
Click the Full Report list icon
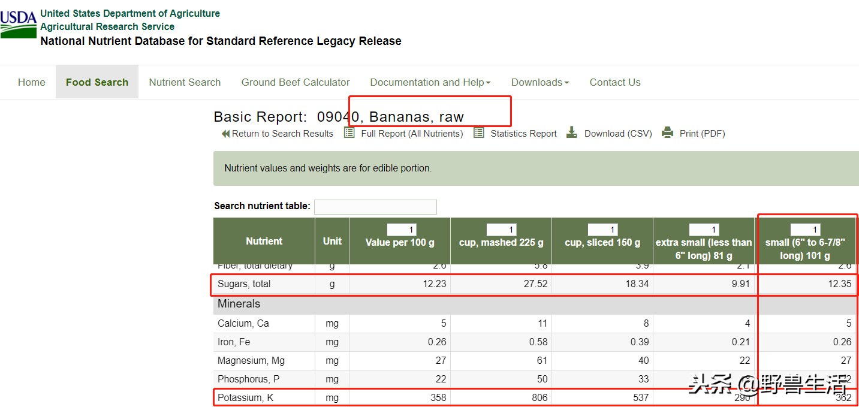[x=349, y=133]
